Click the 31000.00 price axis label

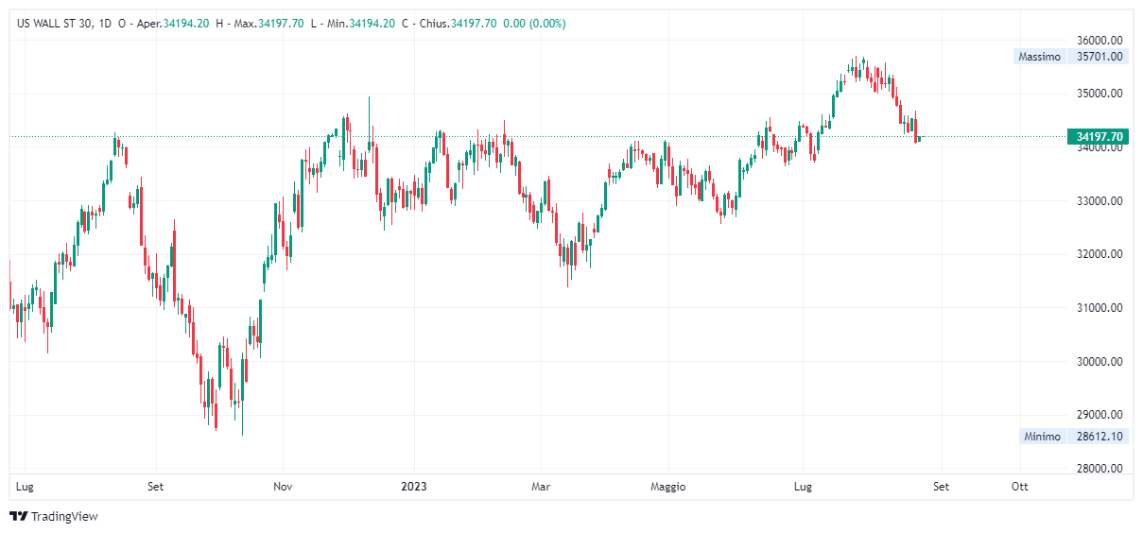tap(1100, 308)
